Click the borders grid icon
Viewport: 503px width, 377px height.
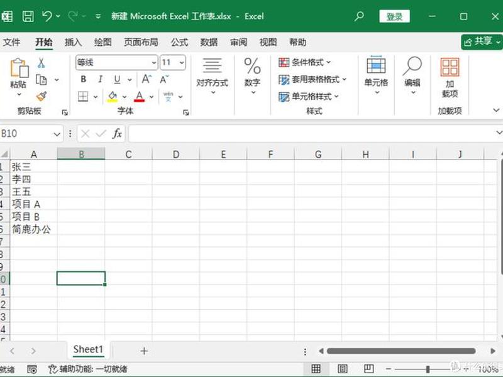tap(83, 97)
